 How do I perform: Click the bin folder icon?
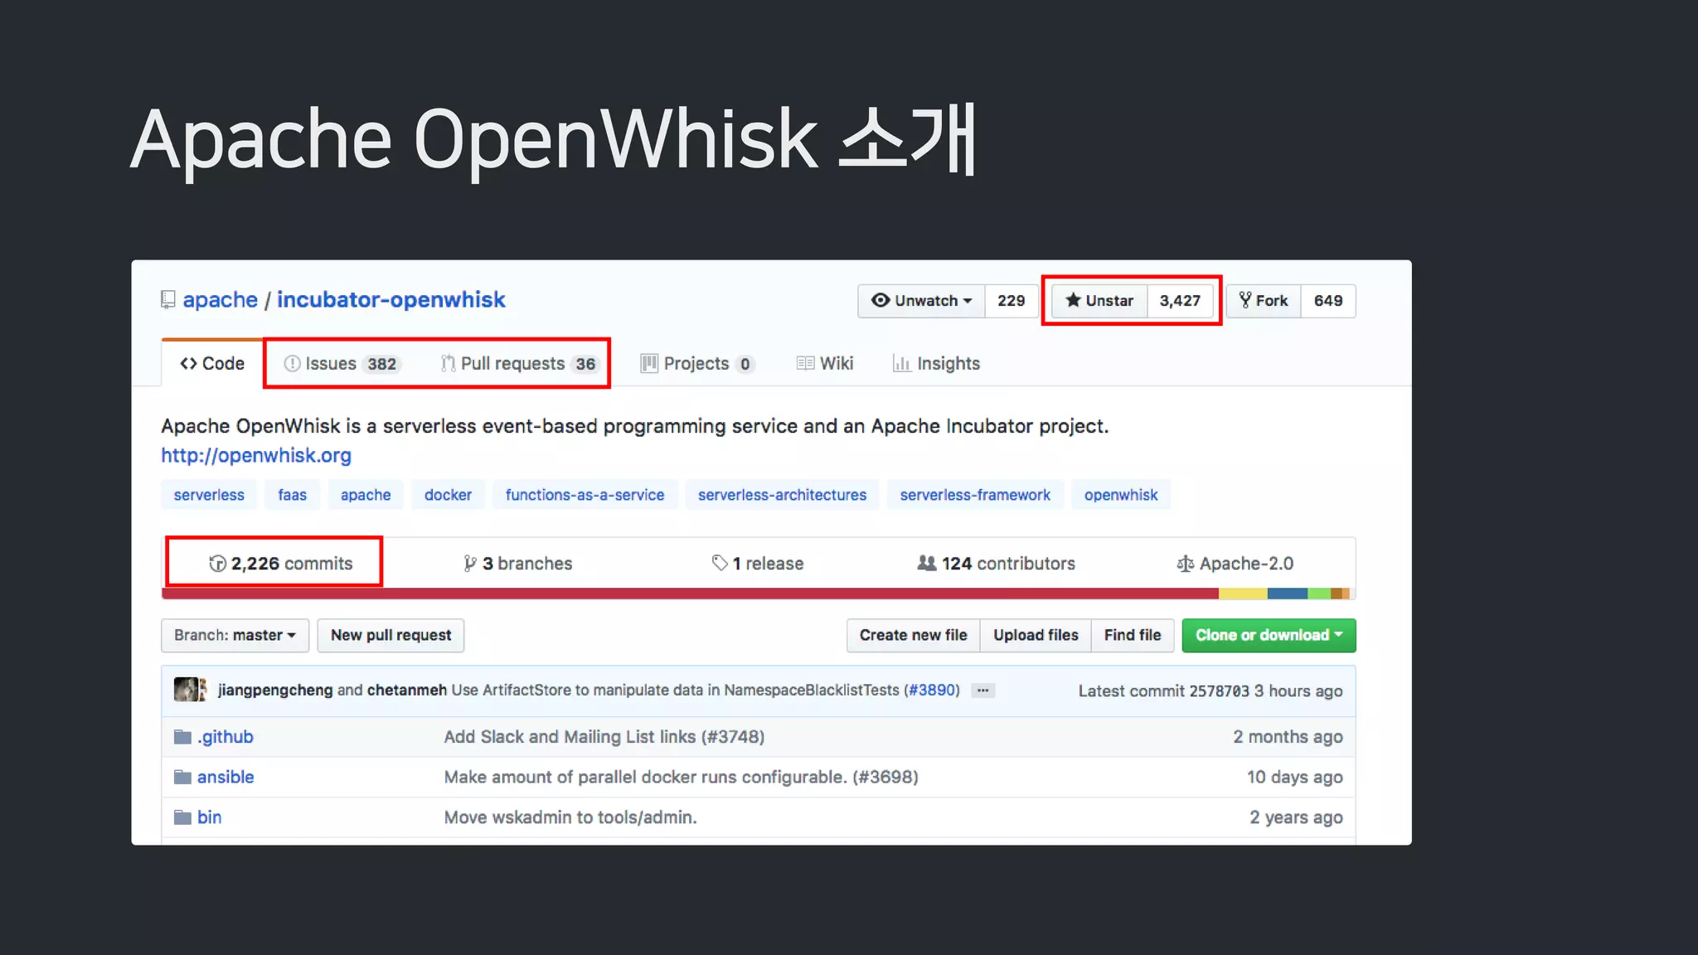coord(182,817)
